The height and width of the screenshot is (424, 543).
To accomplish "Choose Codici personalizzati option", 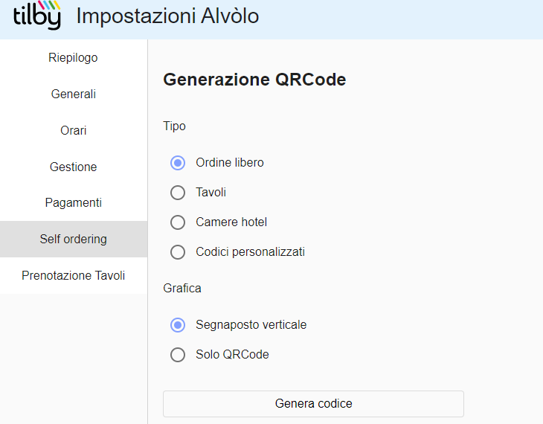I will pyautogui.click(x=178, y=252).
